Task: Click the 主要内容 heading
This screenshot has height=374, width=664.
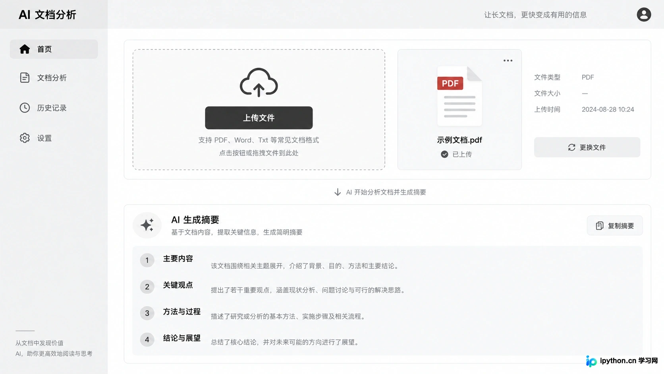Action: tap(178, 259)
